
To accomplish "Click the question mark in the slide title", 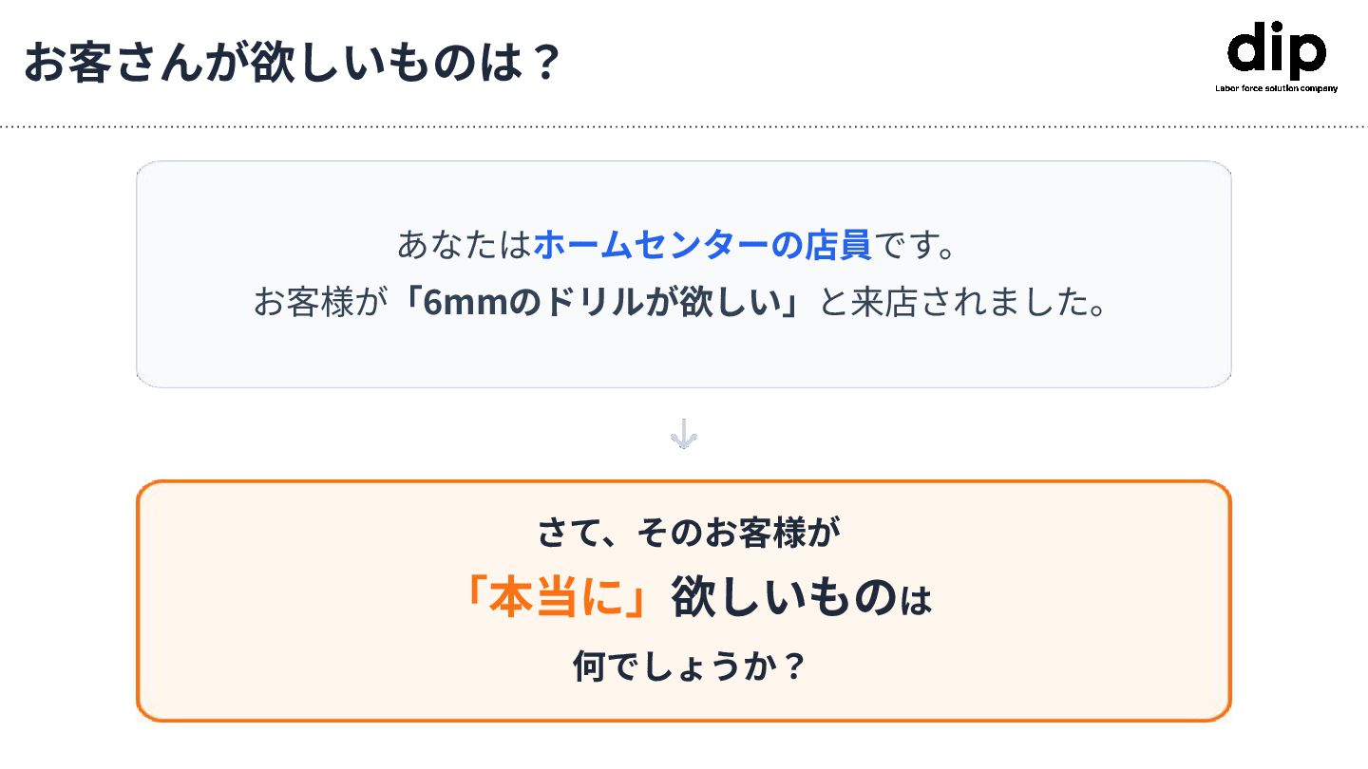I will [x=545, y=63].
